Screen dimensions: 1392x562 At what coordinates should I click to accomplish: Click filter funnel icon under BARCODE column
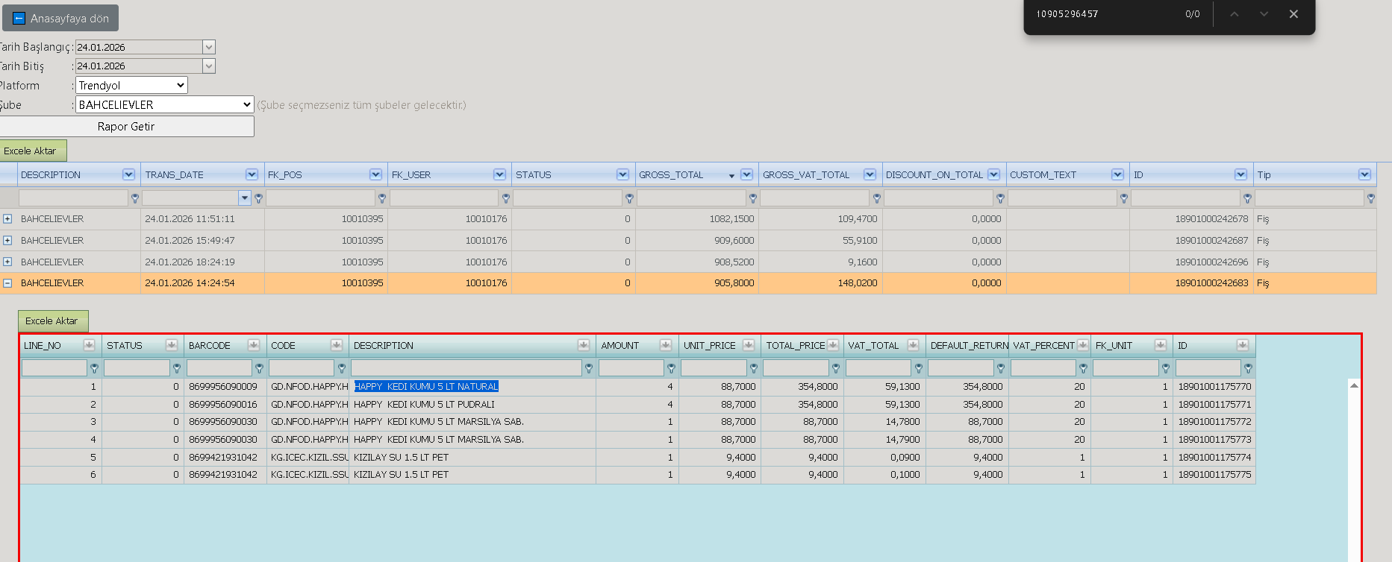[x=259, y=368]
